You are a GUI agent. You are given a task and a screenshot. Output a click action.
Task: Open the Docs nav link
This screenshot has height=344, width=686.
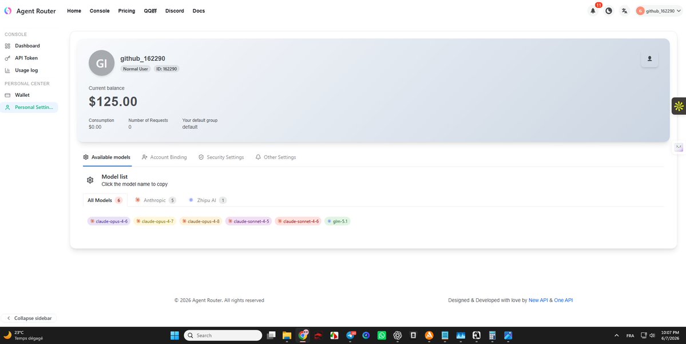(x=199, y=11)
